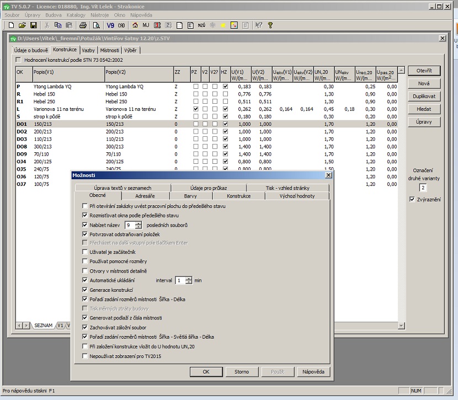Toggle the 'Zvýraznění' checkbox on the right
The width and height of the screenshot is (458, 400).
pos(412,200)
